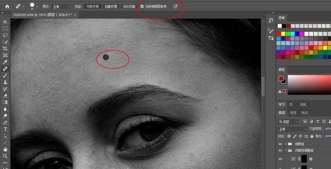The image size is (331, 169).
Task: Hide the 暗 curves layer
Action: 280,159
